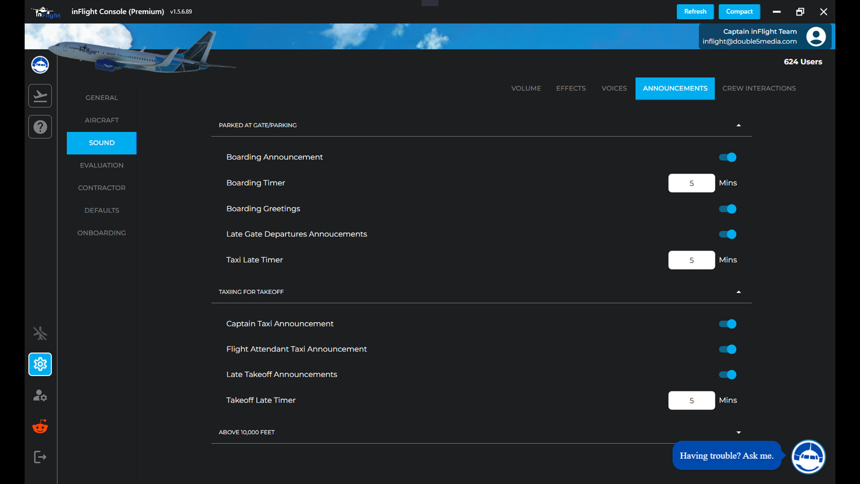Open the account profile icon top right
This screenshot has height=484, width=860.
pyautogui.click(x=816, y=36)
